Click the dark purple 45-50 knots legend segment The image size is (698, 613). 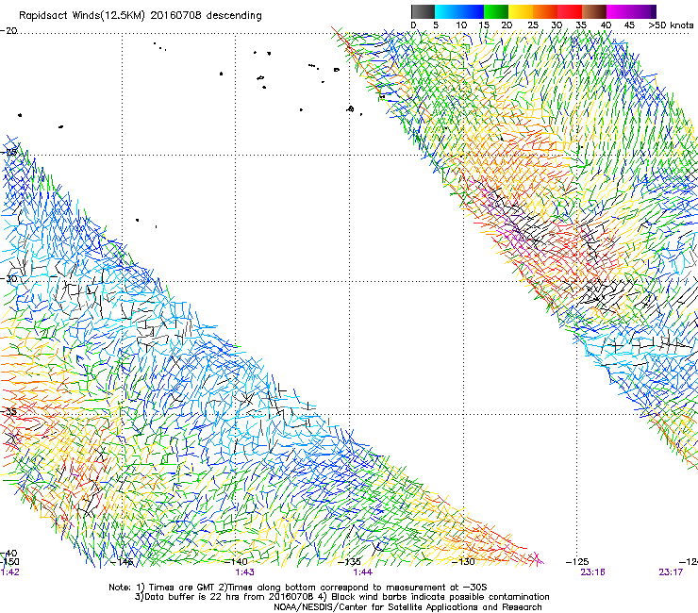point(643,11)
